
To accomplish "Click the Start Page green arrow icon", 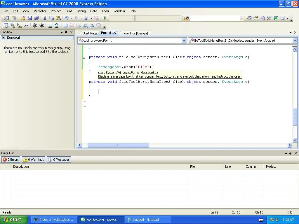I will point(276,18).
